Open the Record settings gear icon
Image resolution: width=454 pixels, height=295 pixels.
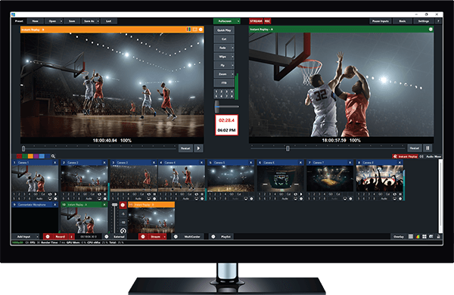coord(48,237)
